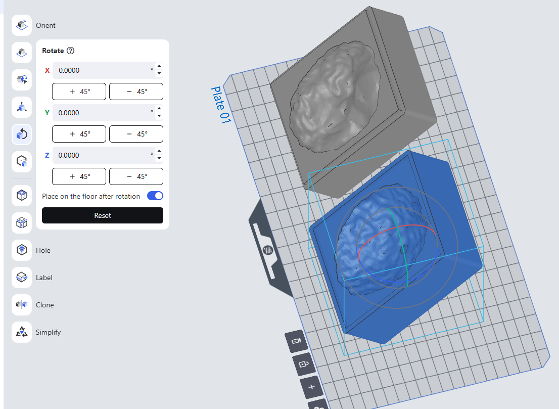Click the Clone text label

(x=45, y=305)
